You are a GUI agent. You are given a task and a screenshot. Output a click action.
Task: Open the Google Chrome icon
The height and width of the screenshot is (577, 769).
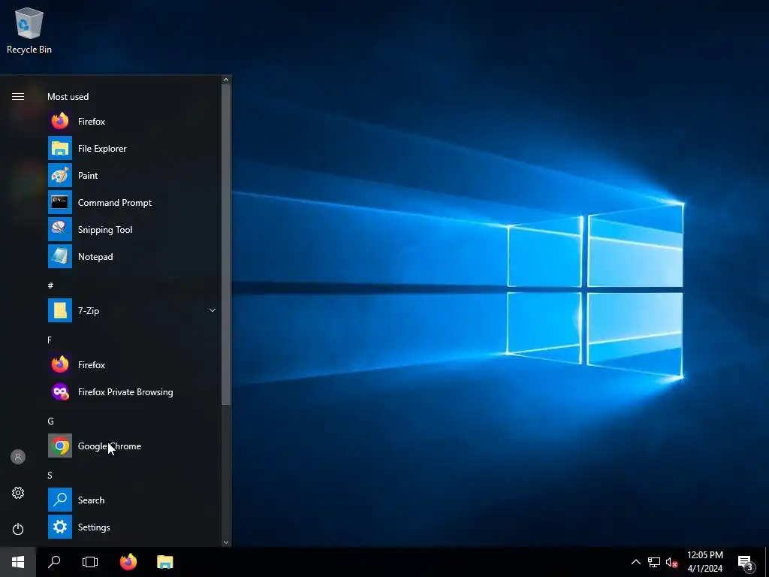coord(60,446)
